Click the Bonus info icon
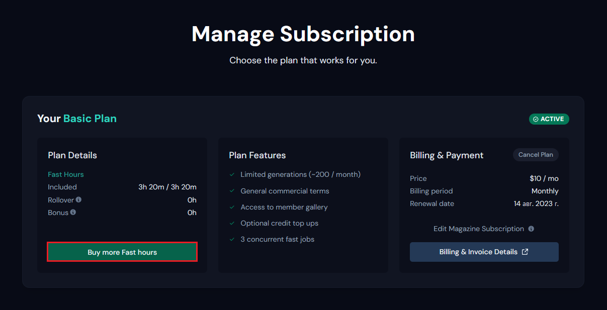607x310 pixels. coord(73,212)
